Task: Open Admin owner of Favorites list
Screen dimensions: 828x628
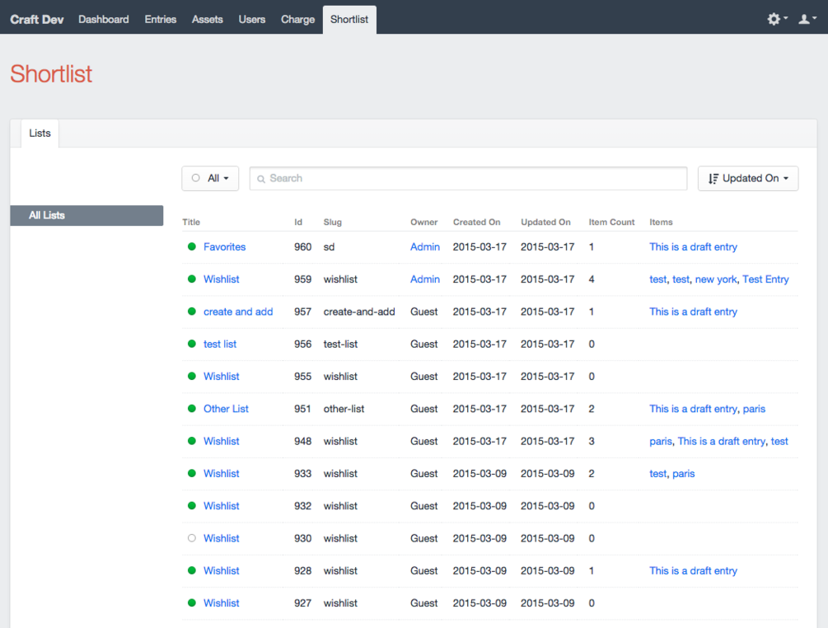Action: click(425, 246)
